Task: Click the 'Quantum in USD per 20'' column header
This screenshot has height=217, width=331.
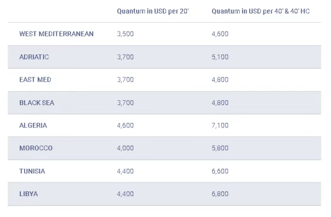Action: click(x=153, y=11)
